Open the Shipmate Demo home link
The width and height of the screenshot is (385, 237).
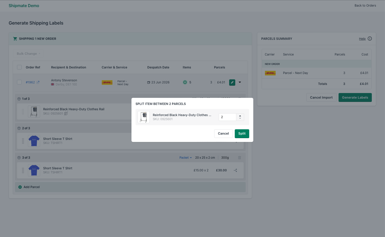pos(24,6)
